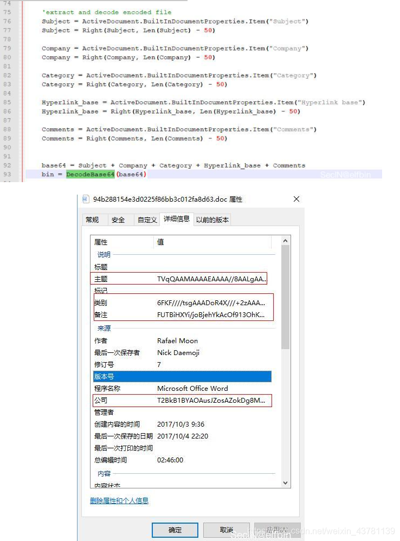Confirm with the 确定 button
The image size is (400, 541).
pyautogui.click(x=175, y=530)
